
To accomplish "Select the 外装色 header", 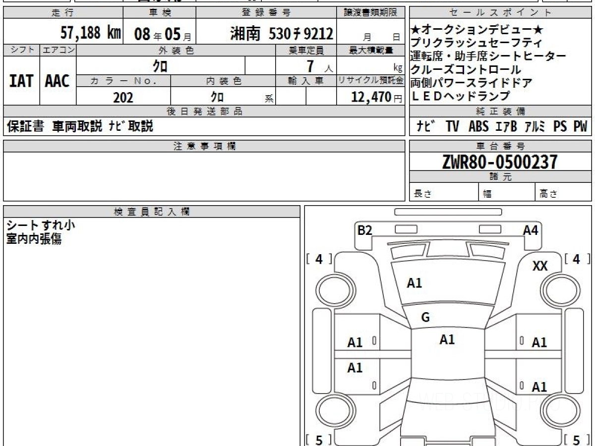I will (176, 50).
